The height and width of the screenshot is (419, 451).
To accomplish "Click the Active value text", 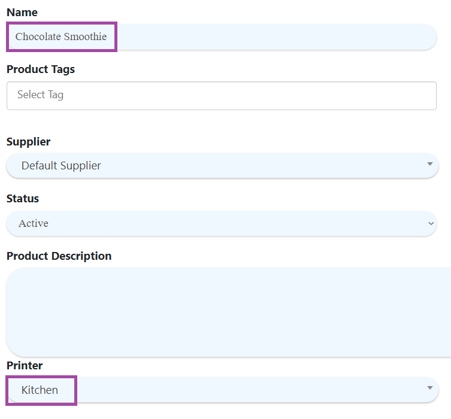I will coord(34,223).
